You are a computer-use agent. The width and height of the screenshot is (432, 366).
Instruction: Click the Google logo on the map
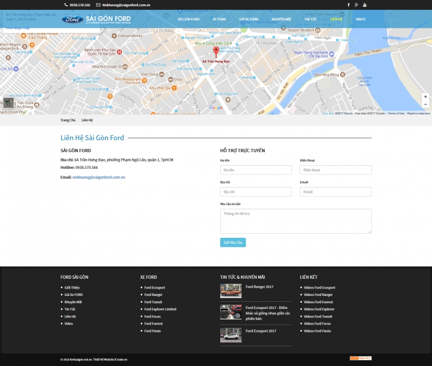tap(216, 107)
